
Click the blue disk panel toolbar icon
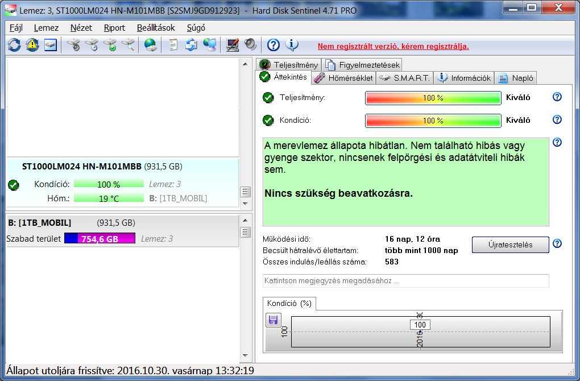(x=51, y=45)
